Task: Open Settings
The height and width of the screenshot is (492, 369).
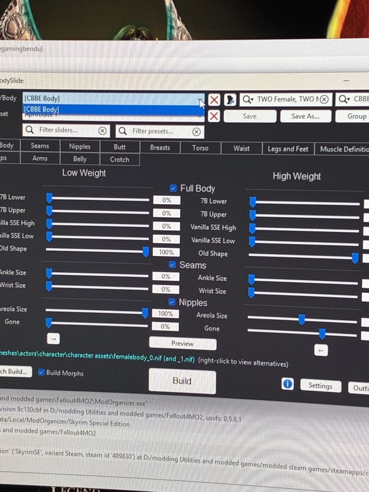Action: click(320, 385)
